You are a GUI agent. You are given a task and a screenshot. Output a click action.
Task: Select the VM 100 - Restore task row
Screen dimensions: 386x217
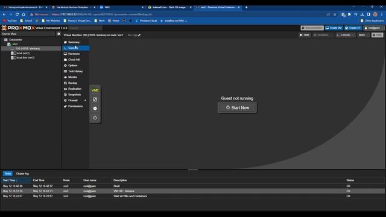pos(192,191)
